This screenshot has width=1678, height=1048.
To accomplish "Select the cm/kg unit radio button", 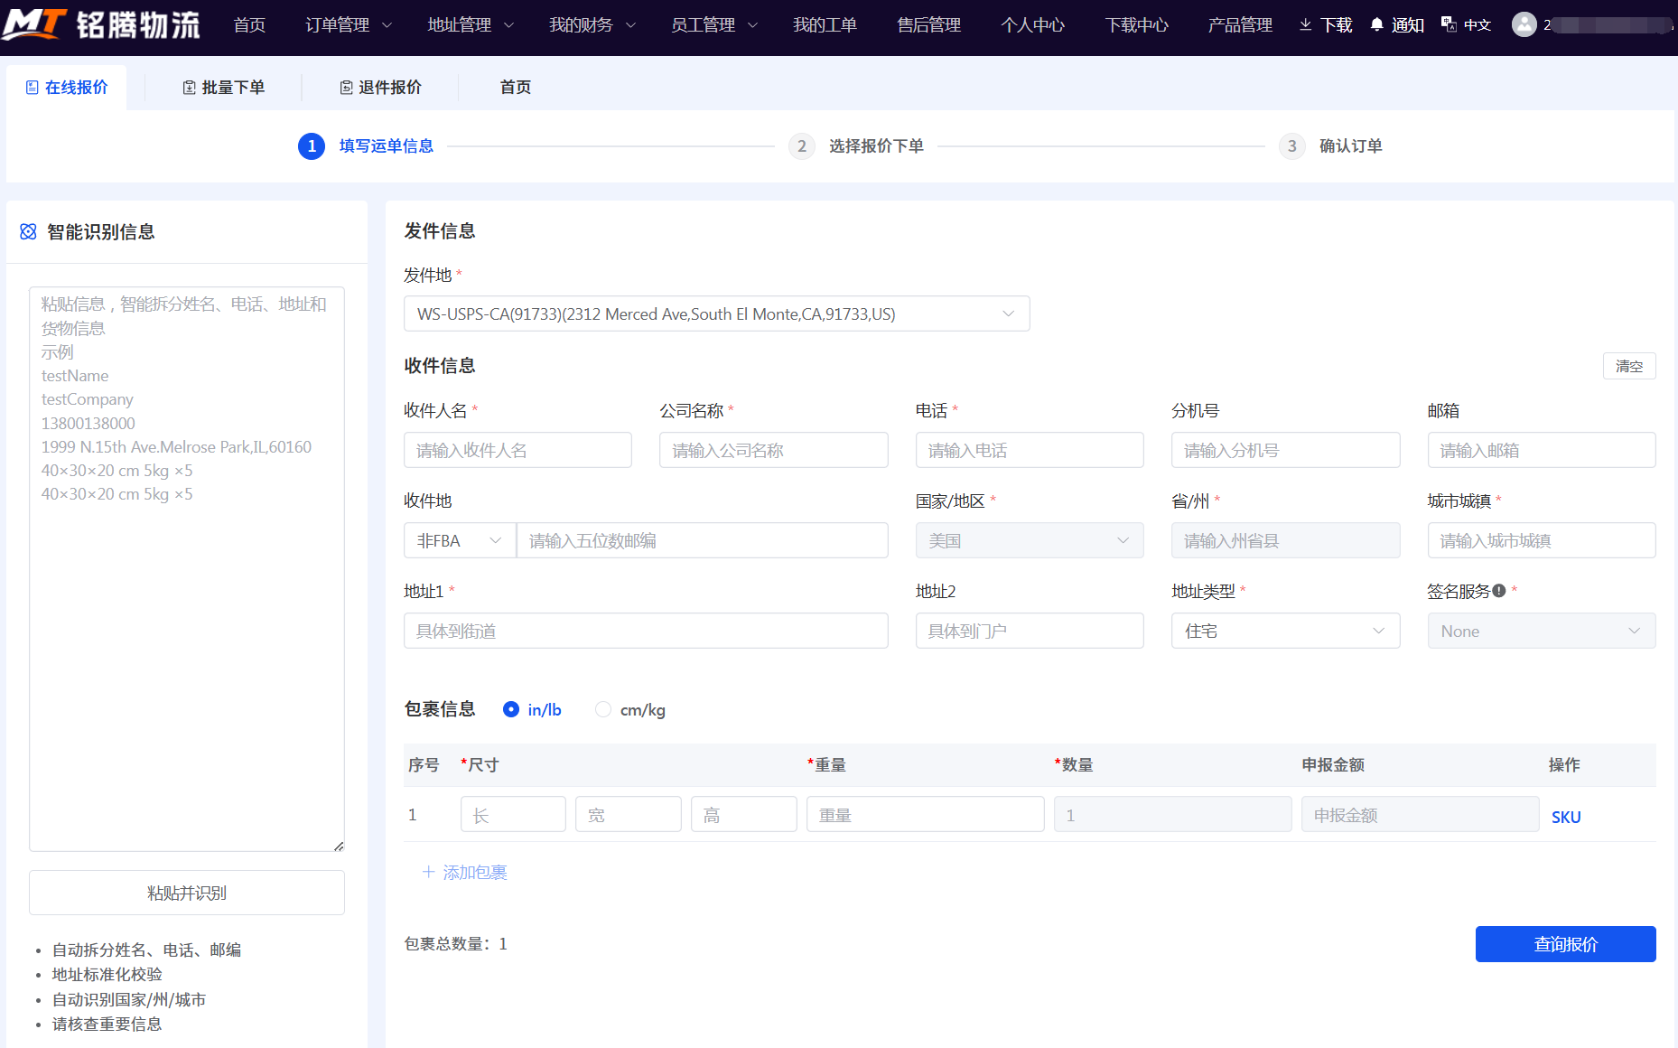I will pyautogui.click(x=603, y=709).
